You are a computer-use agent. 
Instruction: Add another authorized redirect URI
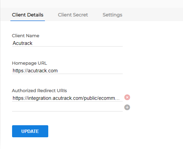(x=127, y=107)
